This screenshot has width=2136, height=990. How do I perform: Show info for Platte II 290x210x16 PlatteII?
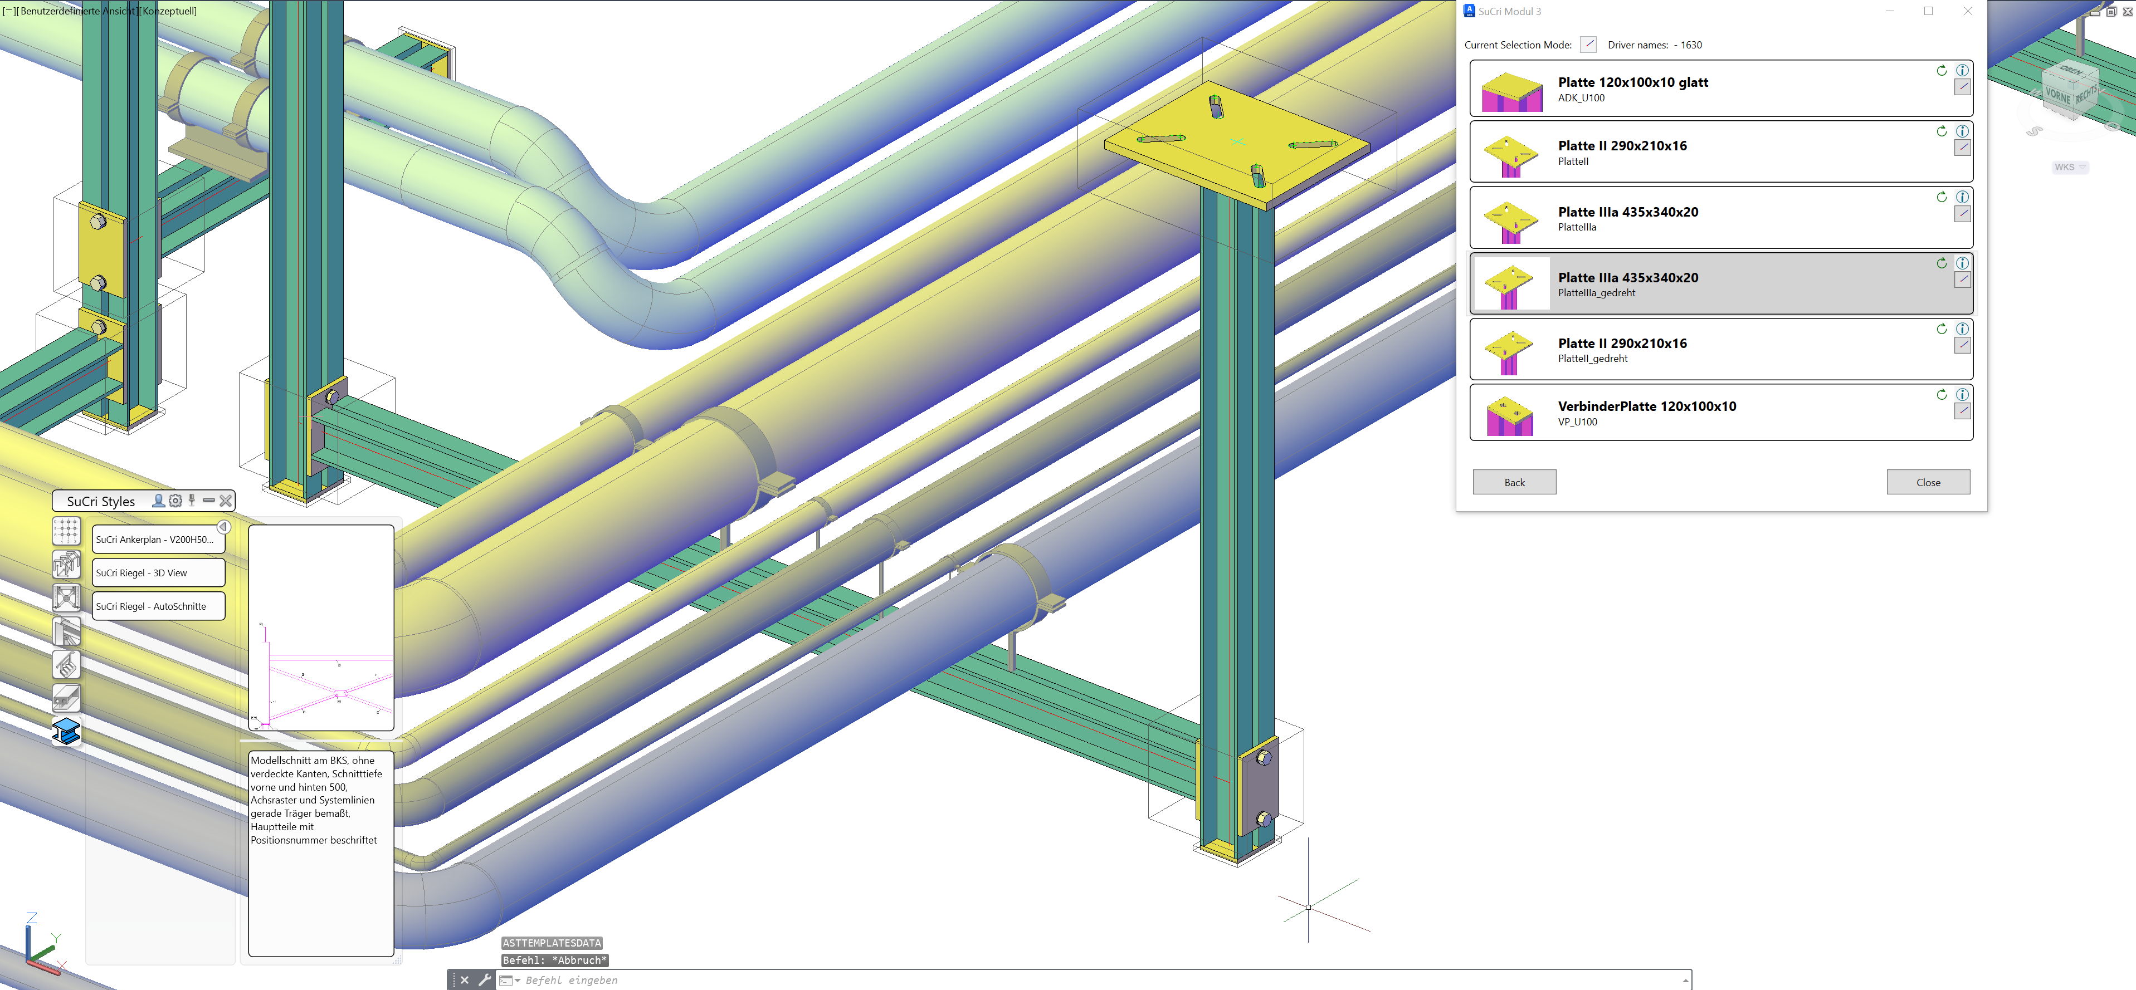pyautogui.click(x=1962, y=131)
